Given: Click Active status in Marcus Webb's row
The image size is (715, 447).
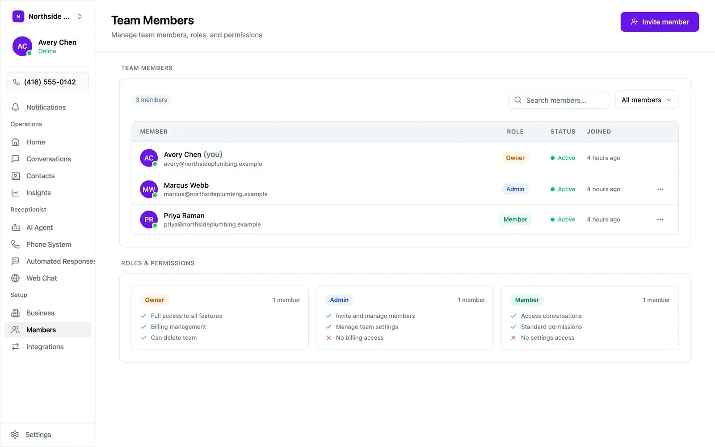Looking at the screenshot, I should (x=563, y=189).
